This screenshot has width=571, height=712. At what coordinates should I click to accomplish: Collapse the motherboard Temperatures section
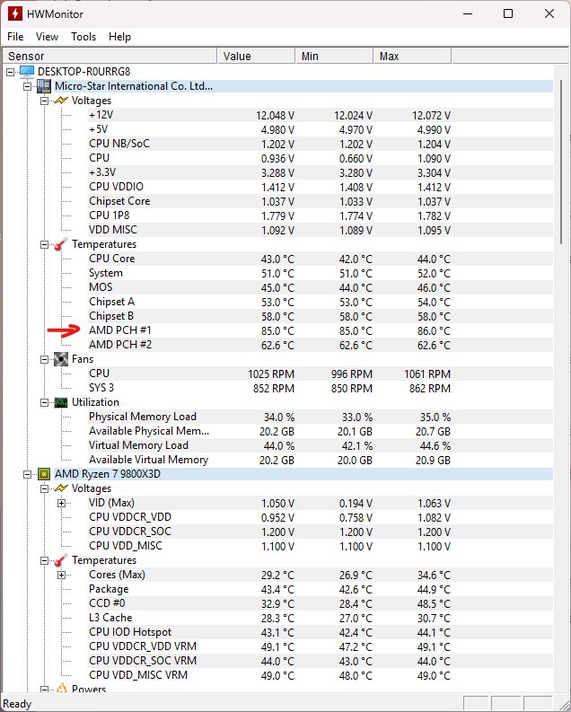pyautogui.click(x=45, y=244)
